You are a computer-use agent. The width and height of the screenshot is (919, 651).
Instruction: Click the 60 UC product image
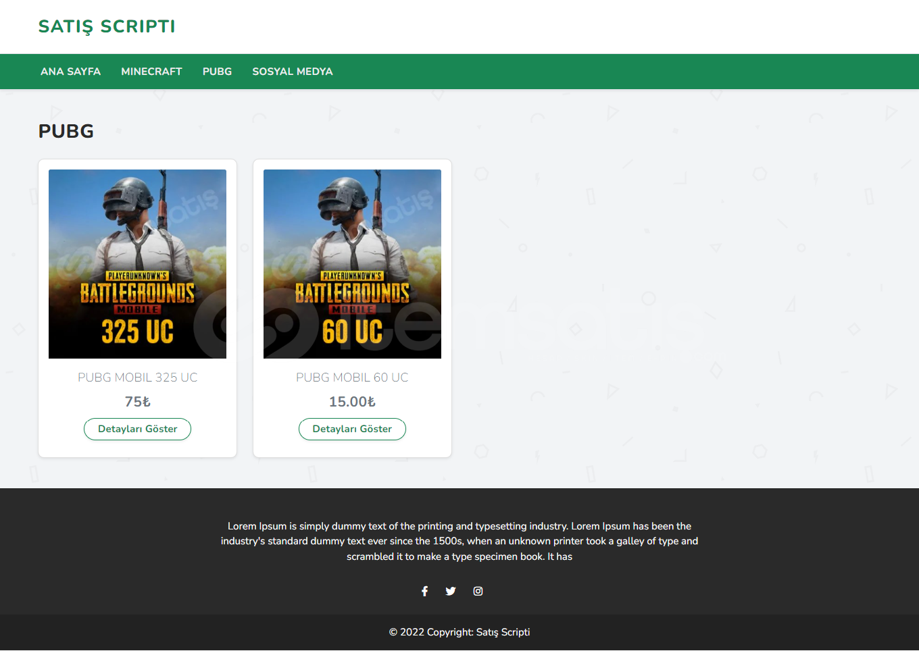(352, 264)
